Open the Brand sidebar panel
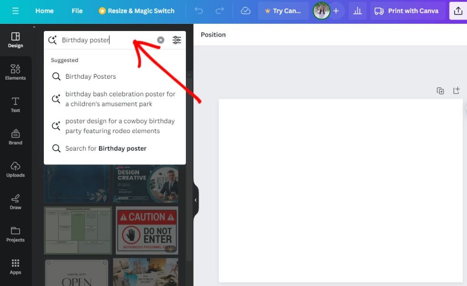 15,137
